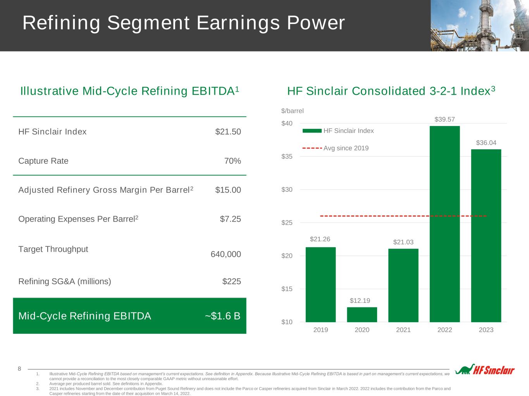Click the HF Sinclair dinosaur logo
Image resolution: width=529 pixels, height=396 pixels.
pos(484,370)
